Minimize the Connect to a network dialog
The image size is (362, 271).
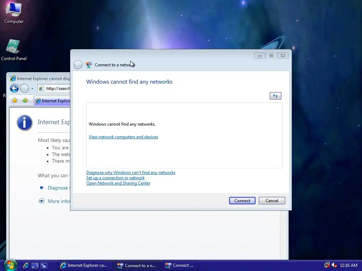[x=259, y=56]
